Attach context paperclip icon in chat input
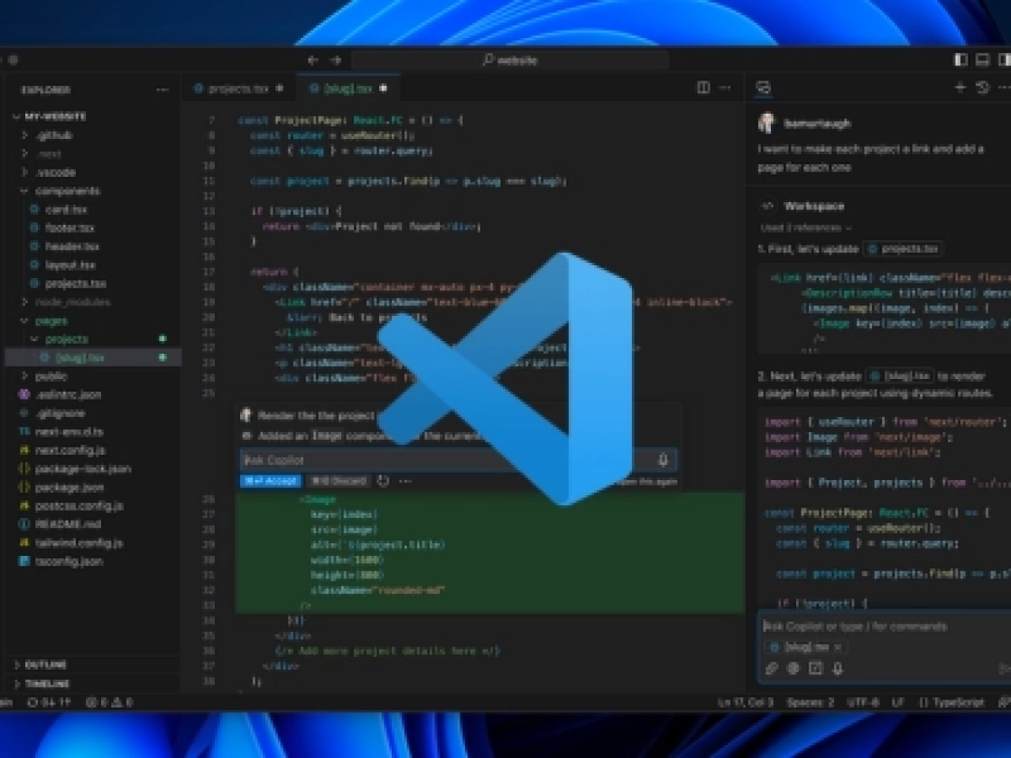Screen dimensions: 1011x758 772,668
